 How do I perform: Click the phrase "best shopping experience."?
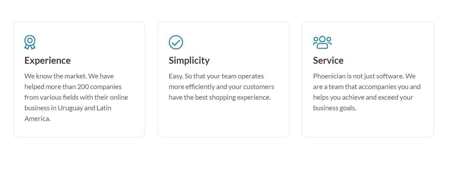[233, 97]
